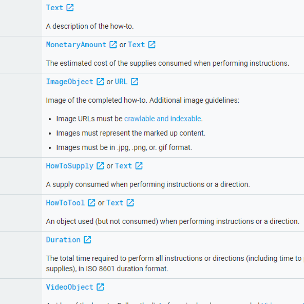The width and height of the screenshot is (304, 304).
Task: Open the HowToSupply type link
Action: [x=70, y=166]
